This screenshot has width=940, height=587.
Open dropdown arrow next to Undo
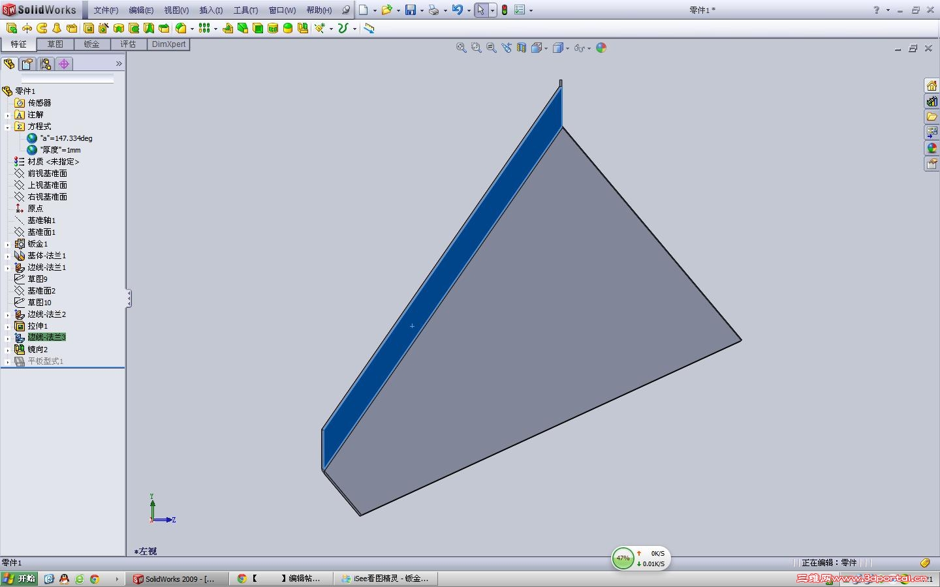[469, 10]
